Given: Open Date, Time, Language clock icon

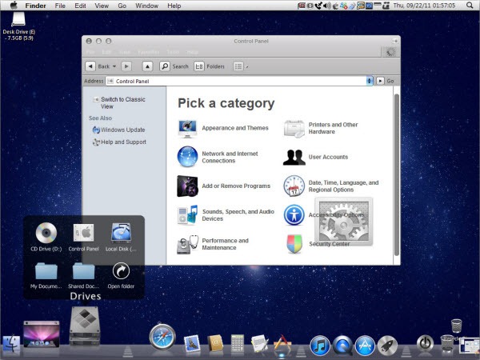Looking at the screenshot, I should coord(294,186).
